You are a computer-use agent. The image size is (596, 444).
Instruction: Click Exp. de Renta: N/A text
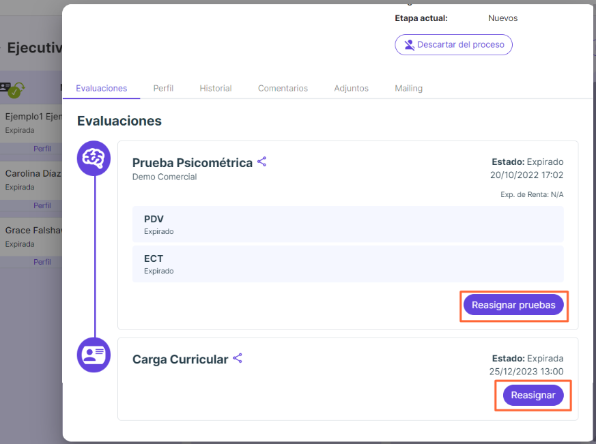(532, 195)
